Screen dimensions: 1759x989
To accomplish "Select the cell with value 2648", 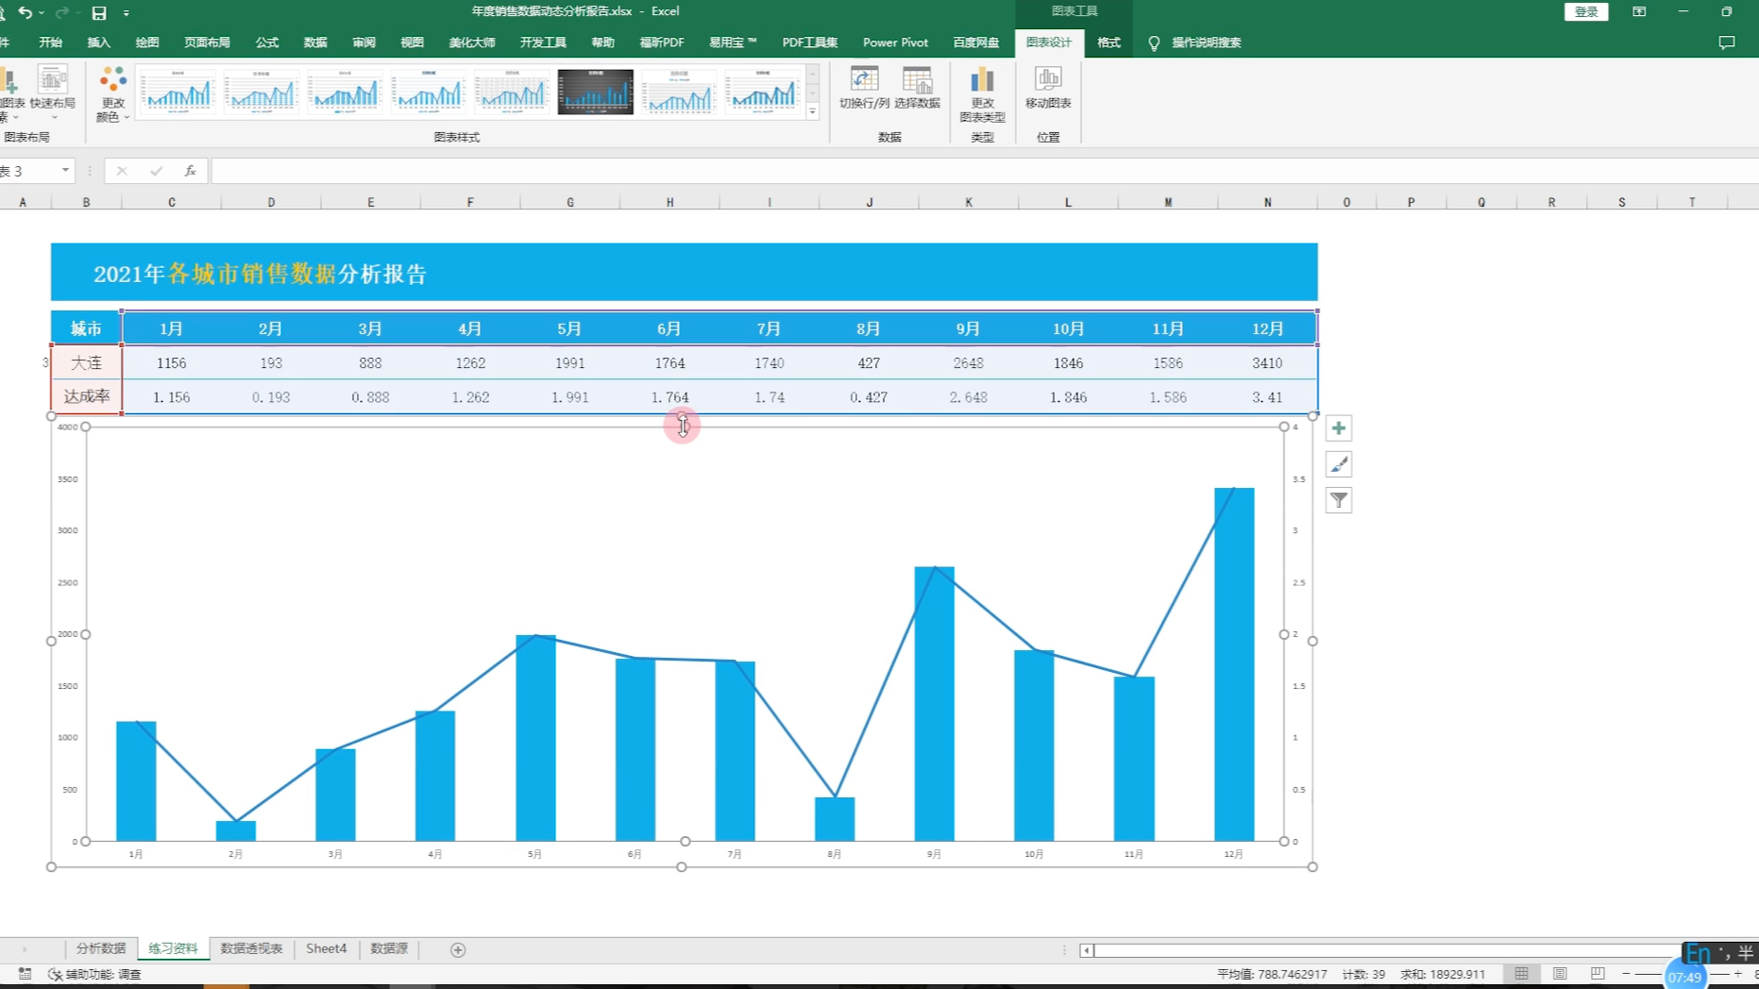I will click(968, 362).
